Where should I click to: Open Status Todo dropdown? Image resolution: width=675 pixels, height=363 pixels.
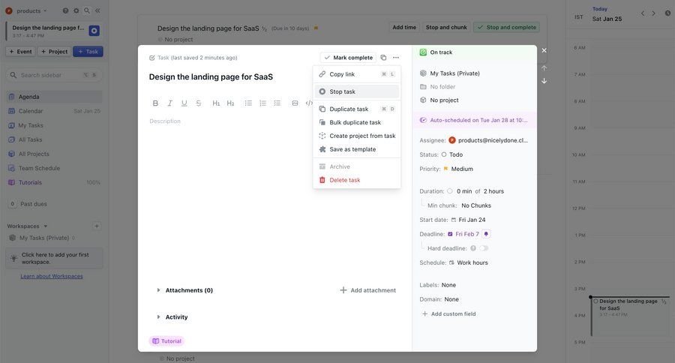click(452, 154)
